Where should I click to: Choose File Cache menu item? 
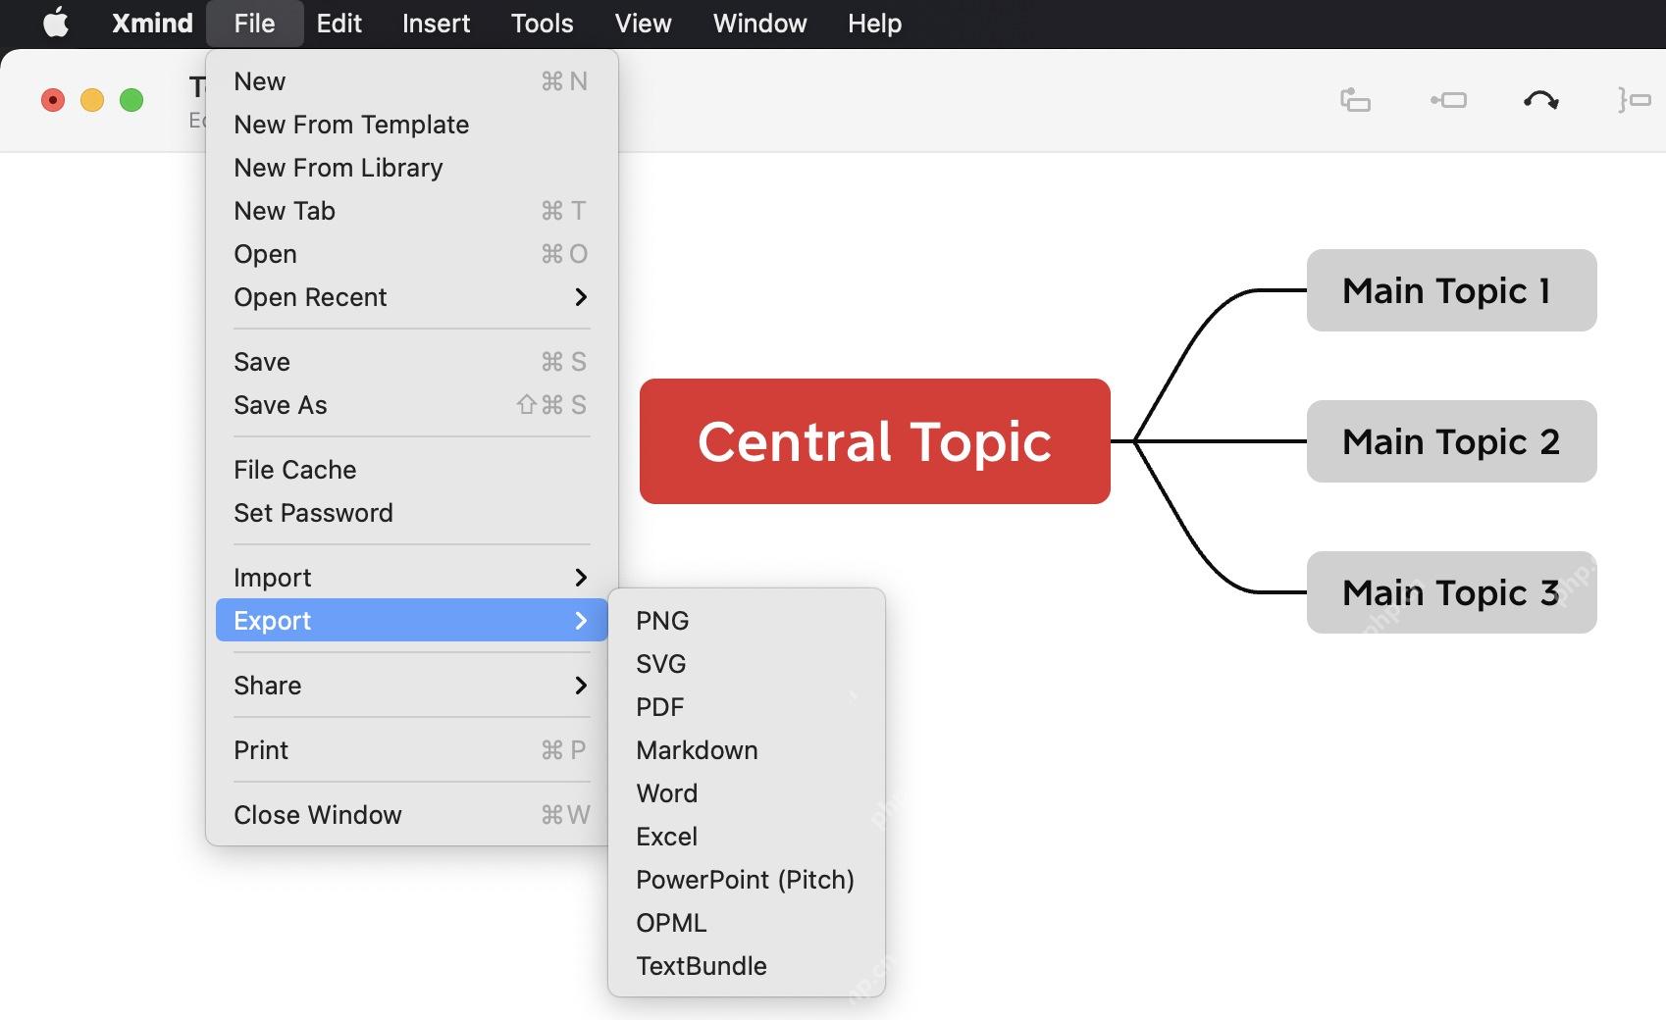pos(412,470)
